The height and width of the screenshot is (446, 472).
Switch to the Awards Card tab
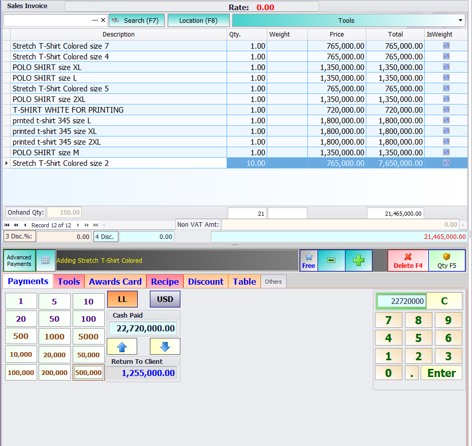point(115,282)
